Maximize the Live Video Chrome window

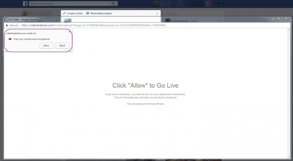(x=279, y=18)
